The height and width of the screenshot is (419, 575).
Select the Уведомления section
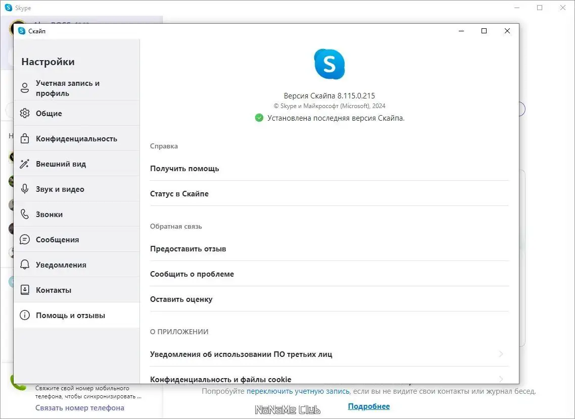coord(77,265)
